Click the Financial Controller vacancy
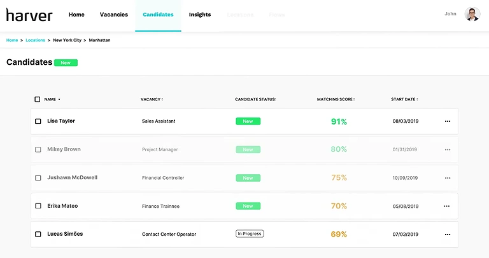Screen dimensions: 489x258 click(x=163, y=178)
